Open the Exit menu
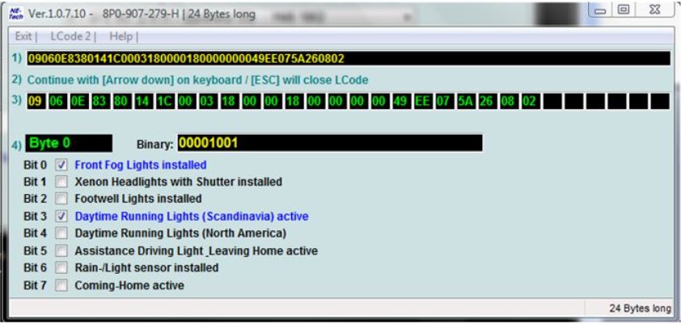 (23, 36)
